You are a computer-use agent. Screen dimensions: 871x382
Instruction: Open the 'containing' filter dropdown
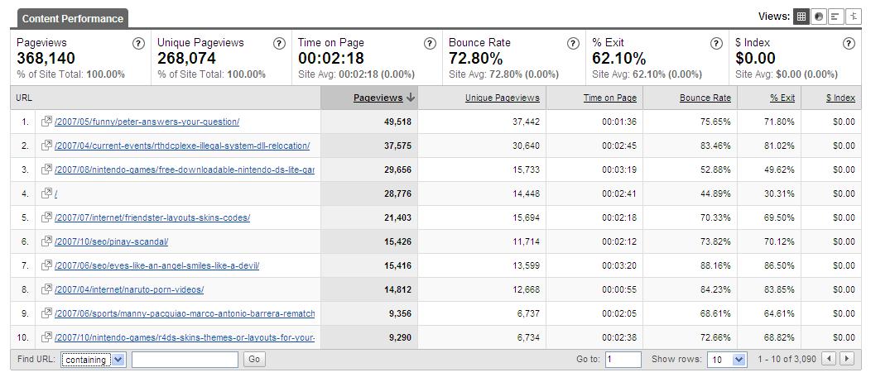tap(94, 360)
